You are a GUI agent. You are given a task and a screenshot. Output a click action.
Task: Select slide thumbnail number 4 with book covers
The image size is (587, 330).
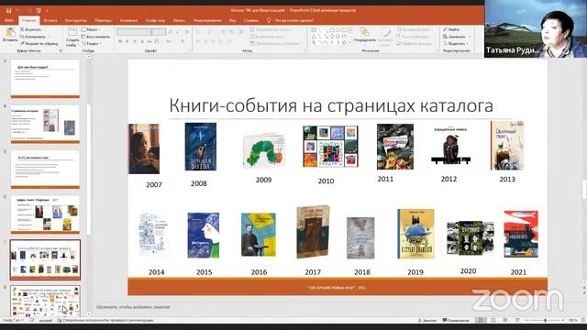[45, 124]
